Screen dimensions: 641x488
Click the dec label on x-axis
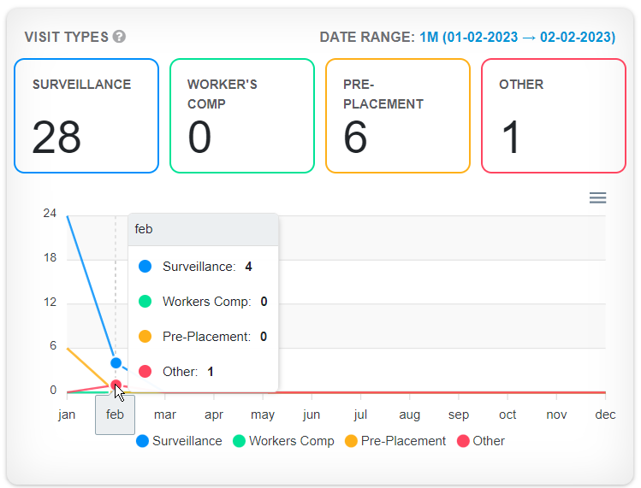point(605,415)
